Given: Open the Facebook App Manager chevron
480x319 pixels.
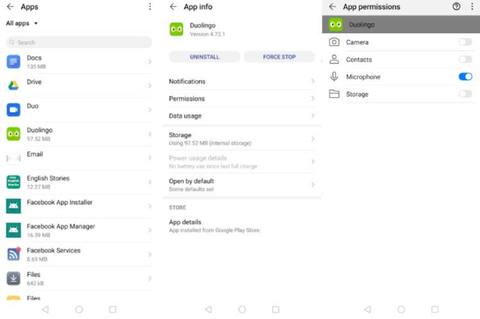Looking at the screenshot, I should pos(150,230).
